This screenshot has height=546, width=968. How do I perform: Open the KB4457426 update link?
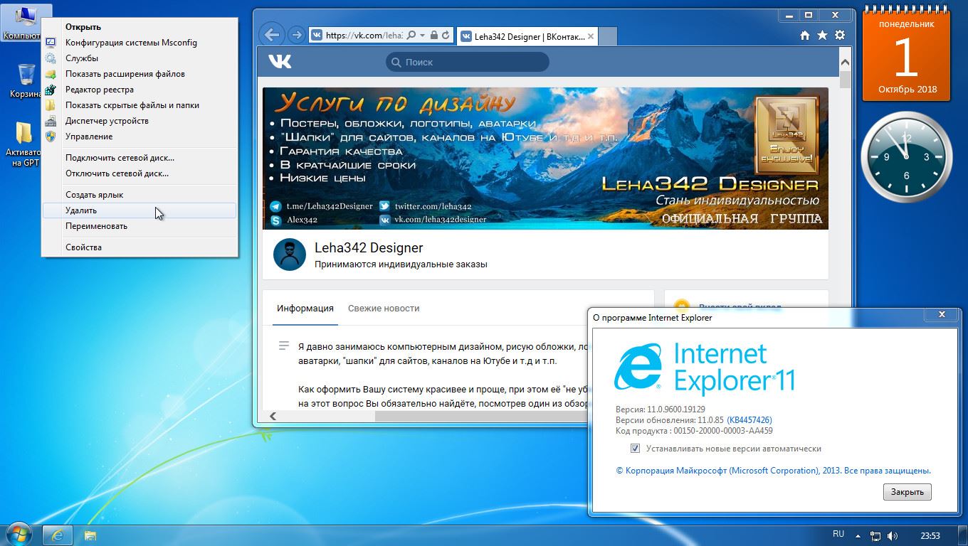coord(749,420)
